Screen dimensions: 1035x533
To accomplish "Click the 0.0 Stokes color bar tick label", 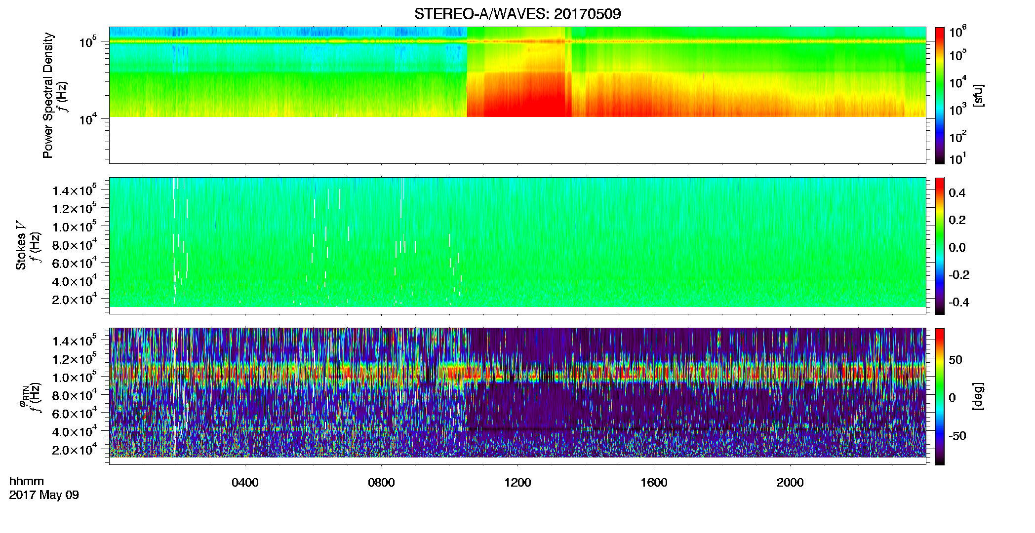I will click(x=957, y=248).
